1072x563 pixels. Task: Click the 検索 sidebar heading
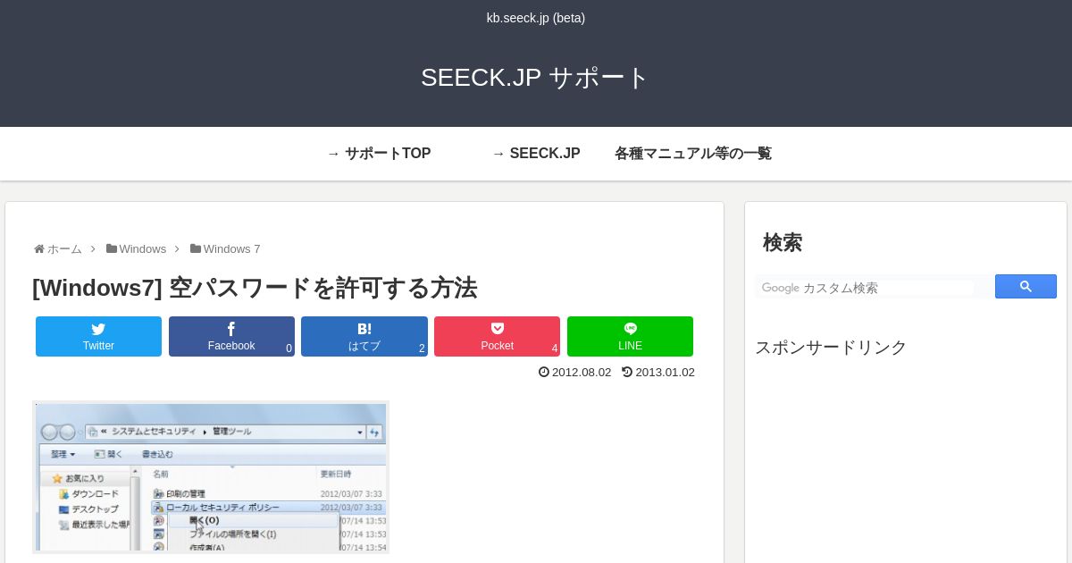pos(783,242)
